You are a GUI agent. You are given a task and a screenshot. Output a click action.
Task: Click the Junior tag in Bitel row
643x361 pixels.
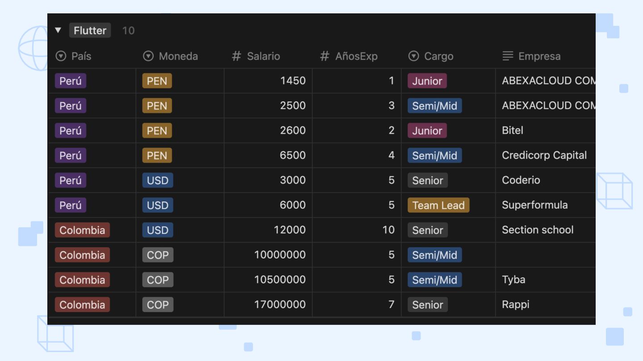coord(427,131)
